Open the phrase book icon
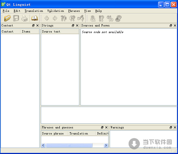This screenshot has height=154, width=178. pyautogui.click(x=35, y=18)
